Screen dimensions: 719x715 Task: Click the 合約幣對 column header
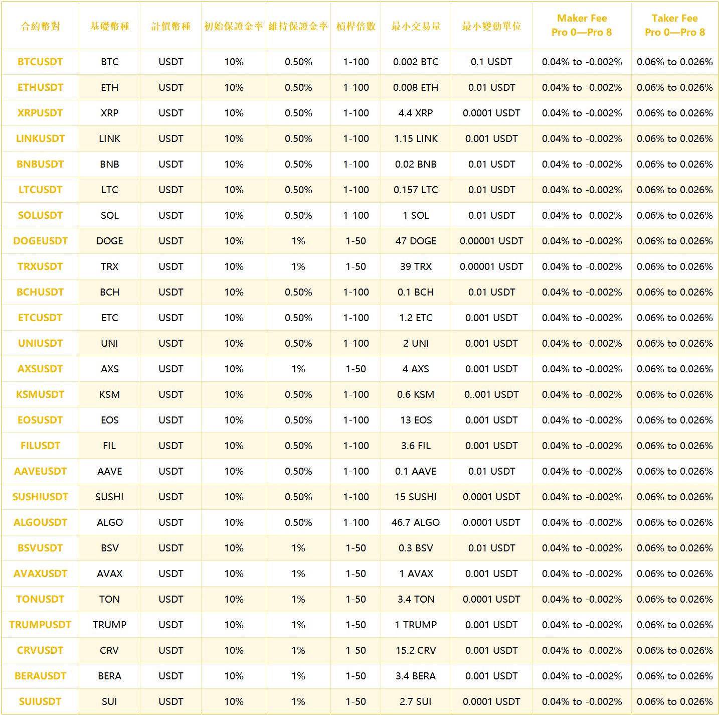tap(40, 26)
